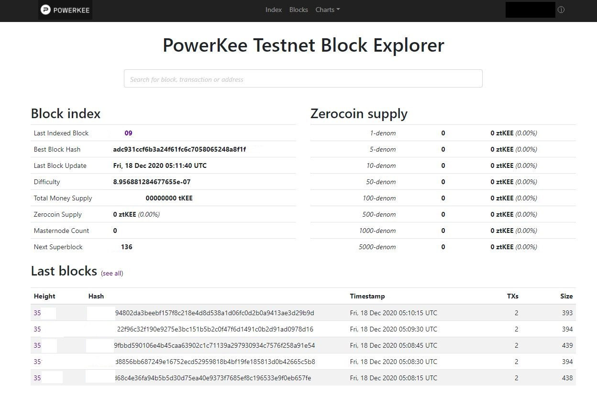Screen dimensions: 597x408
Task: Click the 05:10:15 UTC timestamp cell
Action: click(393, 313)
